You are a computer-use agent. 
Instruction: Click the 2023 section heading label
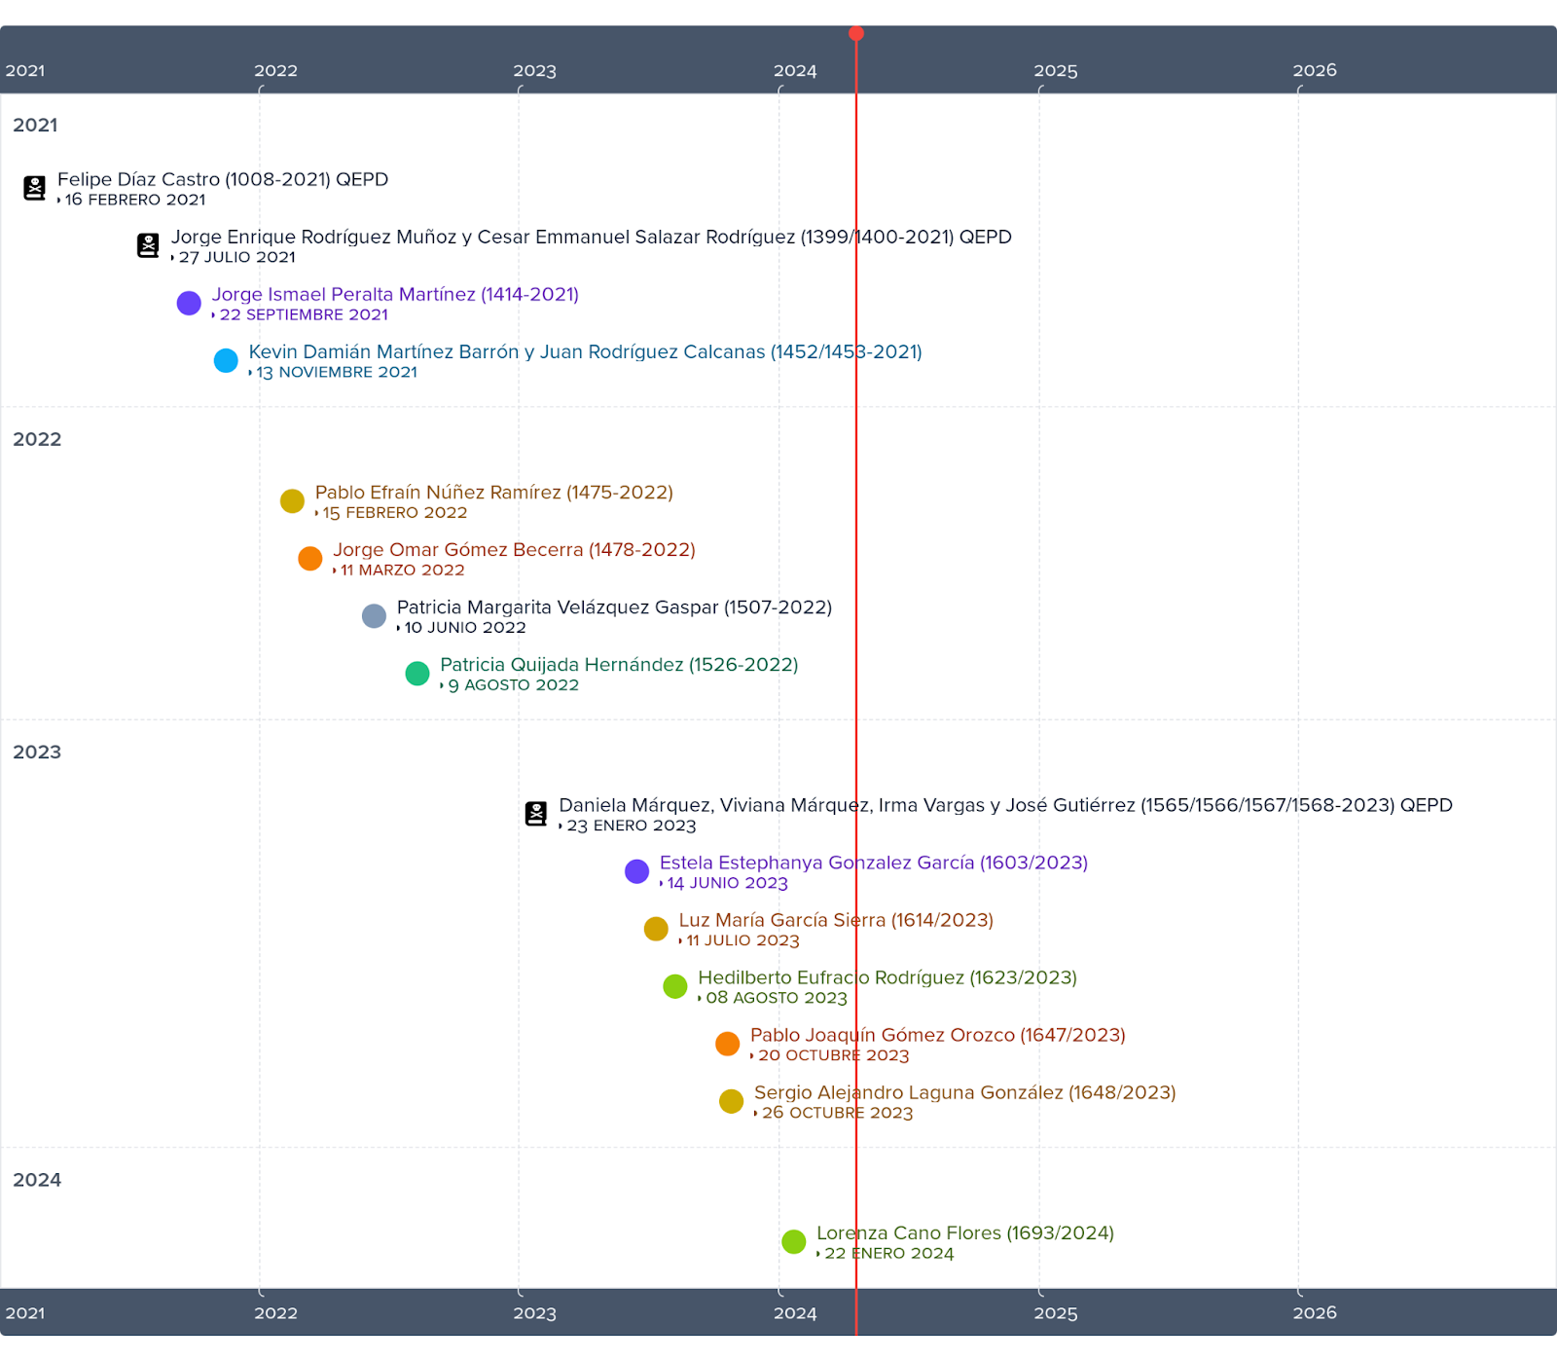coord(37,752)
